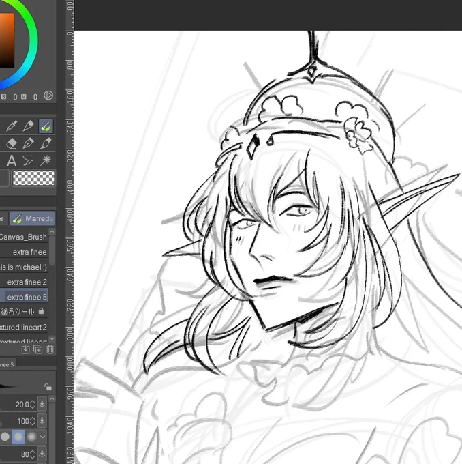This screenshot has width=462, height=464.
Task: Select the Blend tool right of the pen nib
Action: (46, 143)
